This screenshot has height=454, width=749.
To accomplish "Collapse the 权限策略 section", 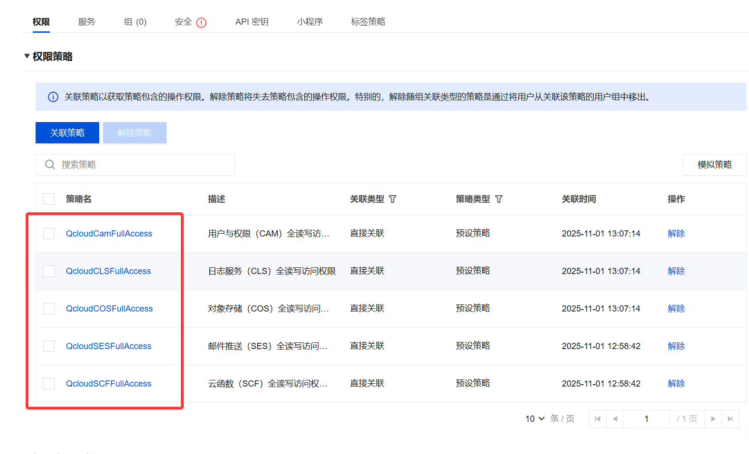I will tap(27, 57).
